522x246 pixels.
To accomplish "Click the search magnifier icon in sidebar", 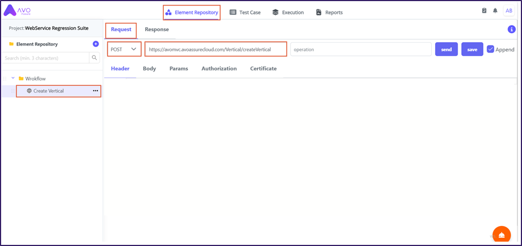I will coord(94,58).
